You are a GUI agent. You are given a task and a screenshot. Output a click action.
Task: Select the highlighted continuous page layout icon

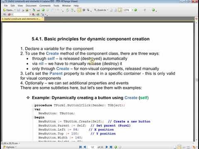pyautogui.click(x=179, y=147)
